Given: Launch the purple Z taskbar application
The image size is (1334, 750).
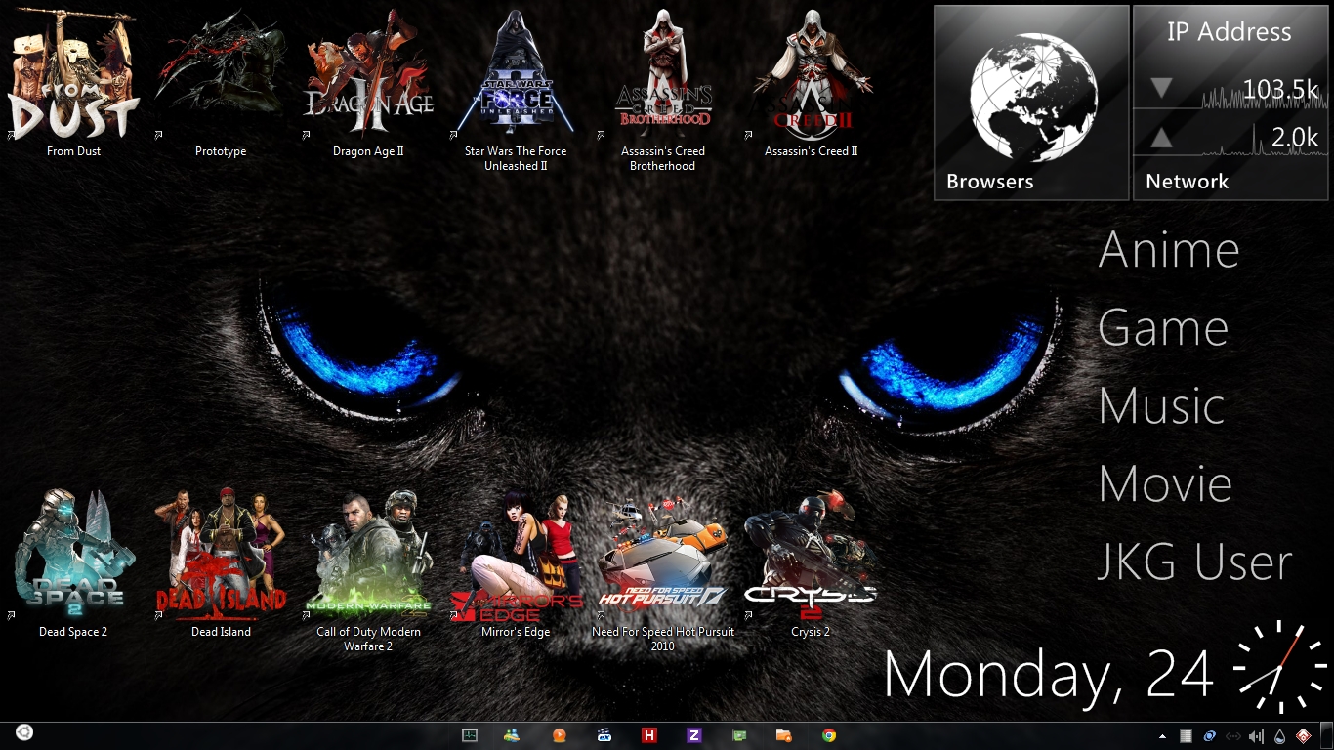Looking at the screenshot, I should pyautogui.click(x=694, y=736).
